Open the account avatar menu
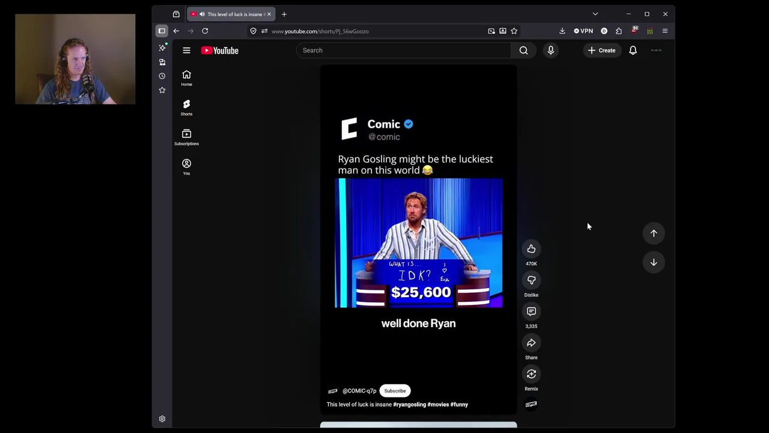This screenshot has width=769, height=433. 656,51
